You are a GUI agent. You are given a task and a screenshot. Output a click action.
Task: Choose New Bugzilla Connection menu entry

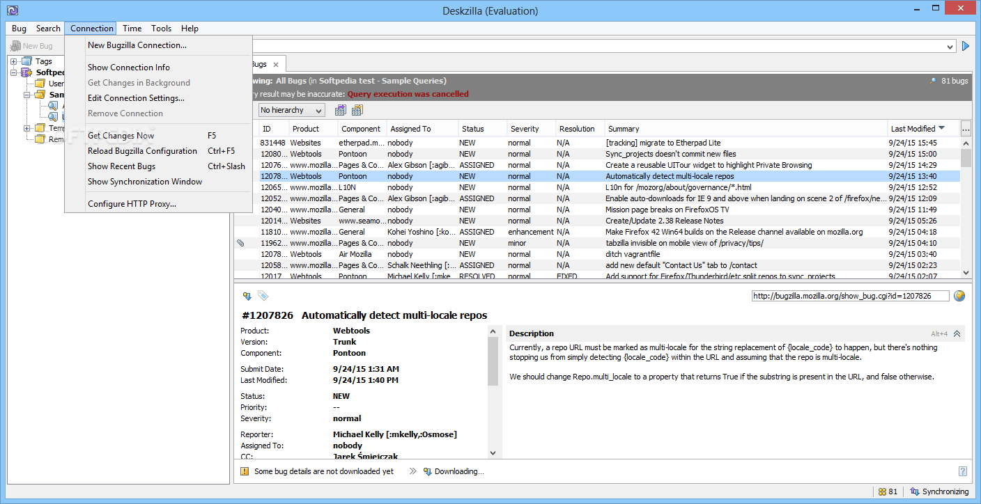(158, 45)
